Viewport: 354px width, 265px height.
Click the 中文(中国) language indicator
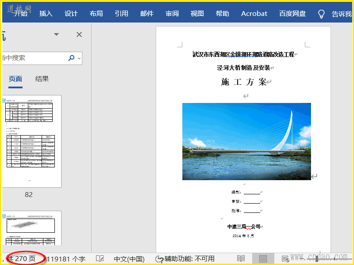click(x=129, y=259)
